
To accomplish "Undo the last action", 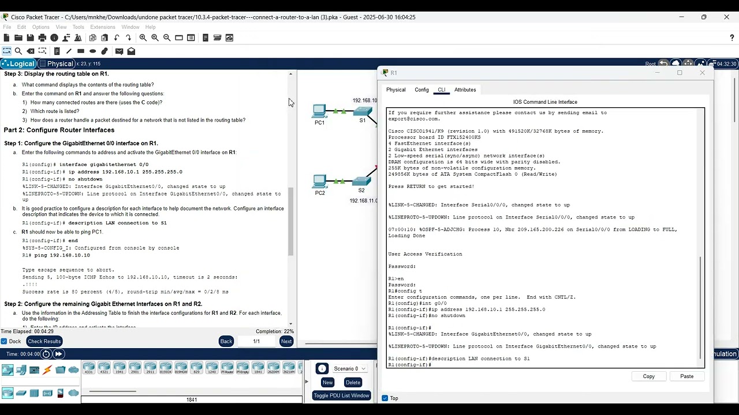I will click(117, 37).
